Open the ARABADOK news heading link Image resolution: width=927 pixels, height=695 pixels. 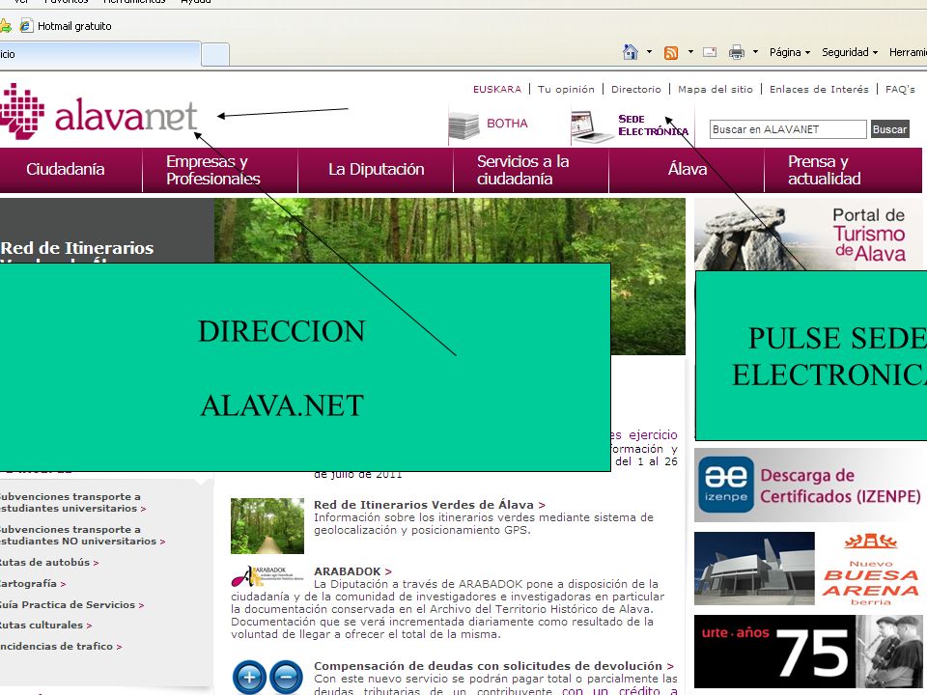(352, 571)
